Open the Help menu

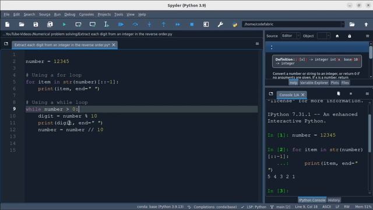coord(142,15)
